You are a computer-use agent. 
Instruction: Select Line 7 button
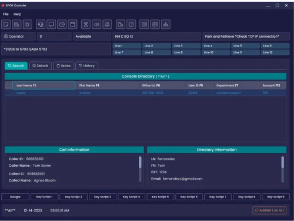pos(127,52)
